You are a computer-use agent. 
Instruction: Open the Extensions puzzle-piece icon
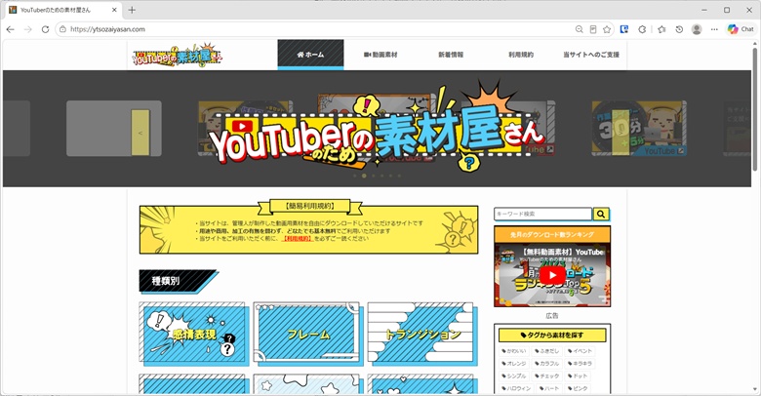click(642, 29)
